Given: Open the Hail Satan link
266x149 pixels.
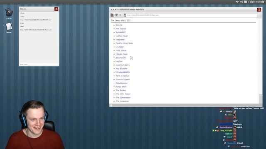Looking at the screenshot, I should (x=121, y=50).
